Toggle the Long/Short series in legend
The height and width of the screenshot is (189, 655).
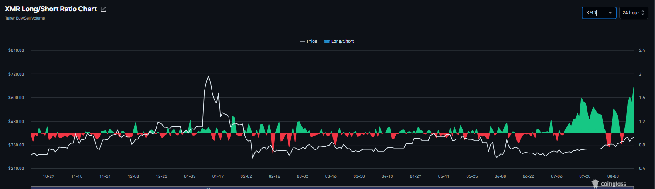pyautogui.click(x=339, y=41)
